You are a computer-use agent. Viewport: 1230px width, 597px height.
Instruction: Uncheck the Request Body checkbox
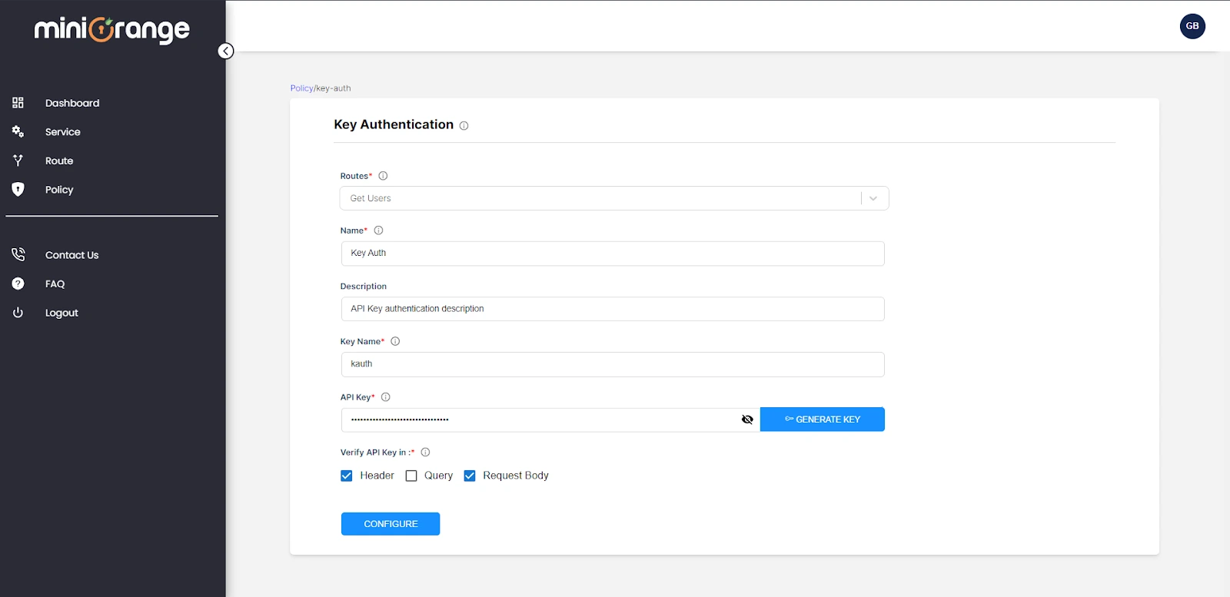(x=470, y=476)
